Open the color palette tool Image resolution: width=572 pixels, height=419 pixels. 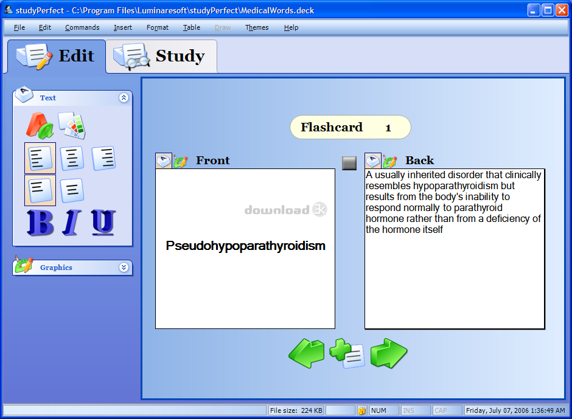pos(72,125)
